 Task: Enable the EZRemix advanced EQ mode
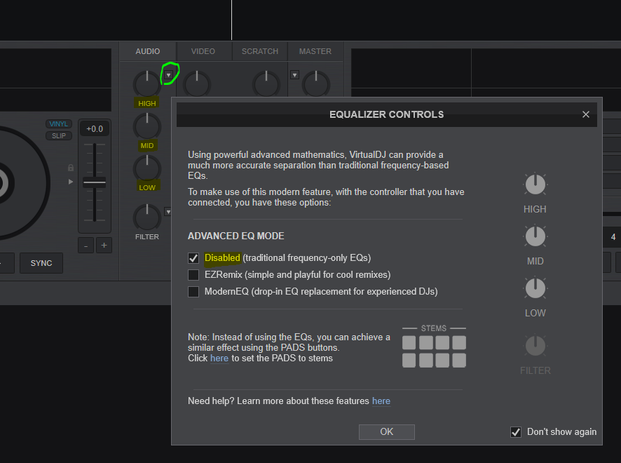coord(193,275)
